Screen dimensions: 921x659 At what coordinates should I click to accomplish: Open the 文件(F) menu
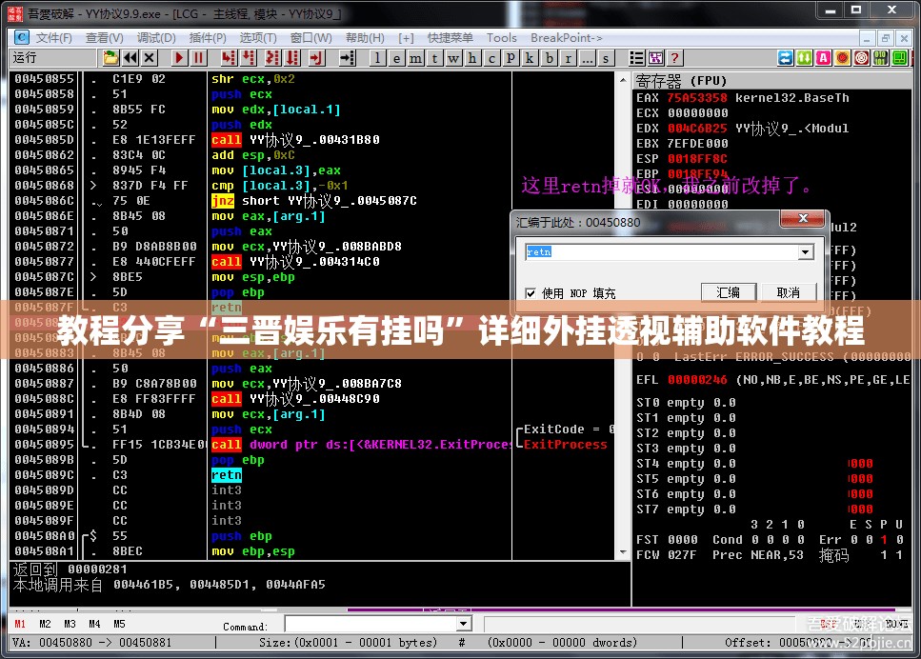(x=54, y=37)
